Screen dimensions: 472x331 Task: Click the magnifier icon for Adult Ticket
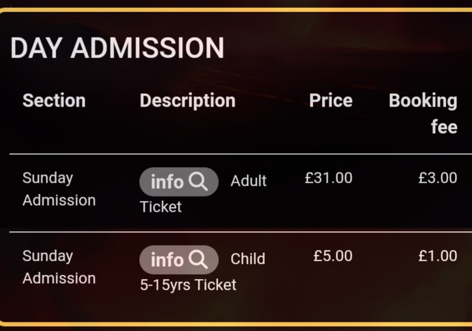(198, 182)
